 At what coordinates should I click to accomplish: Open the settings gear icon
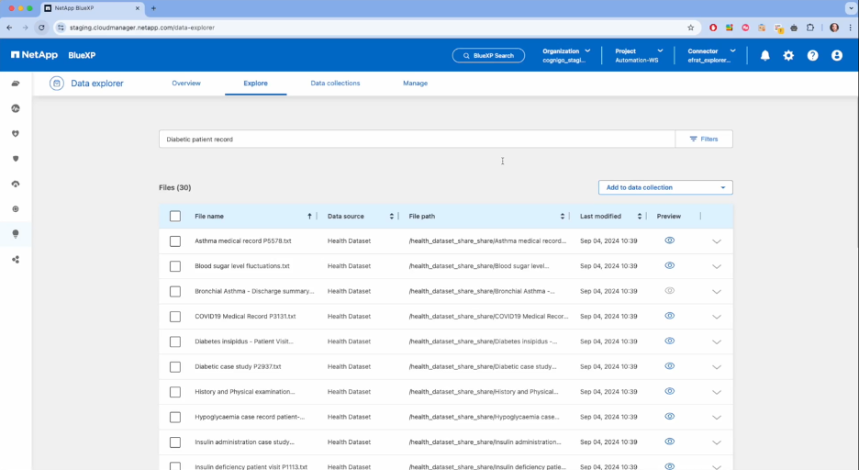pyautogui.click(x=788, y=55)
